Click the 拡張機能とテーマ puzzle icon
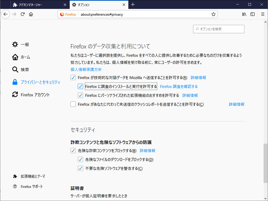Image resolution: width=268 pixels, height=201 pixels. coord(15,176)
